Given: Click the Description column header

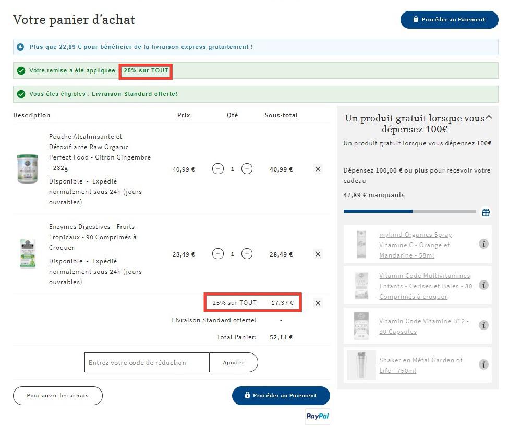Looking at the screenshot, I should [x=32, y=115].
